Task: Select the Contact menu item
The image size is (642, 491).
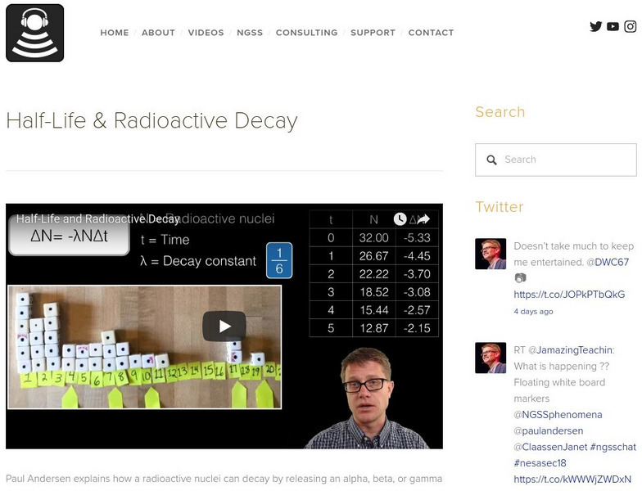Action: click(x=431, y=33)
